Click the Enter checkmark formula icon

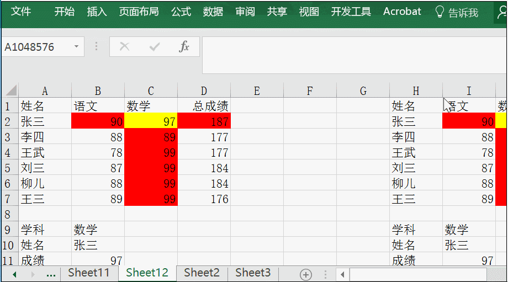[x=154, y=47]
